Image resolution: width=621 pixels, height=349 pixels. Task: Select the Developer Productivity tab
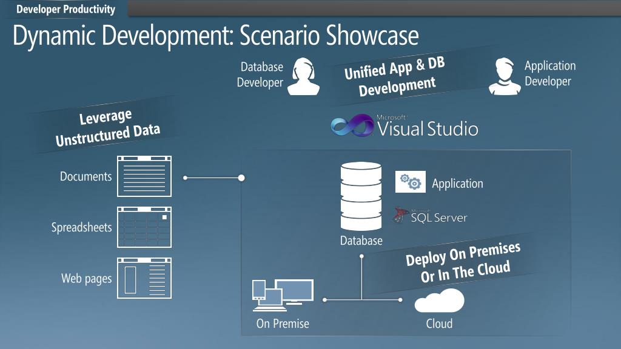coord(65,8)
